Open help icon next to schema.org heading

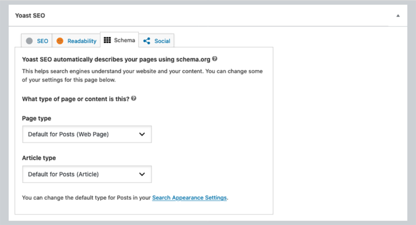214,59
